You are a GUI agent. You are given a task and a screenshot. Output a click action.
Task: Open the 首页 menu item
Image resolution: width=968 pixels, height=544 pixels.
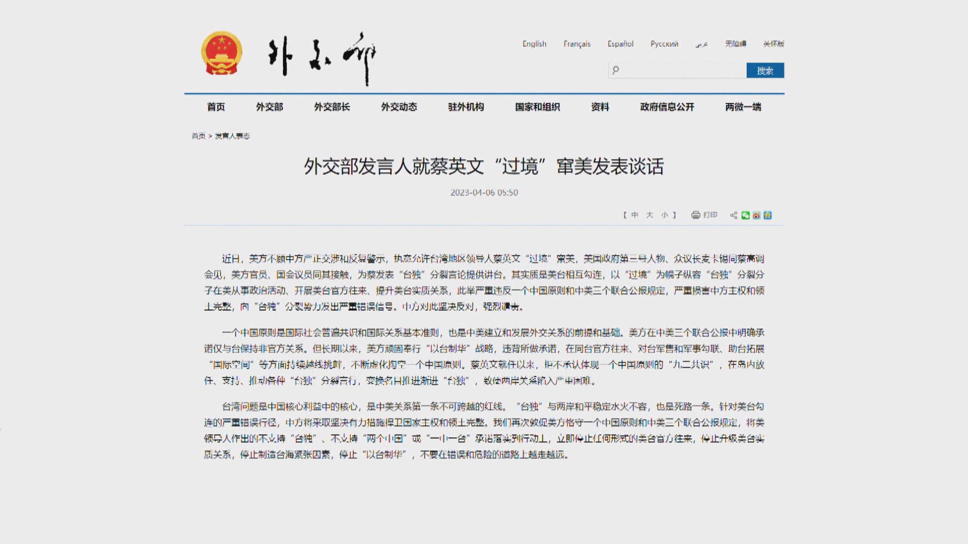tap(216, 107)
